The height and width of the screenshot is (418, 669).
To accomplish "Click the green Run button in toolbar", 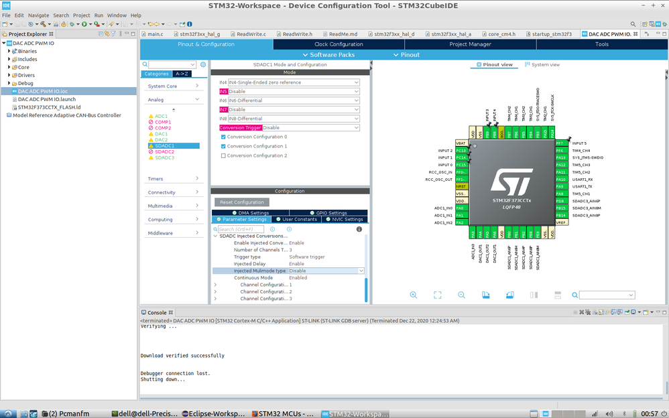I will 84,24.
